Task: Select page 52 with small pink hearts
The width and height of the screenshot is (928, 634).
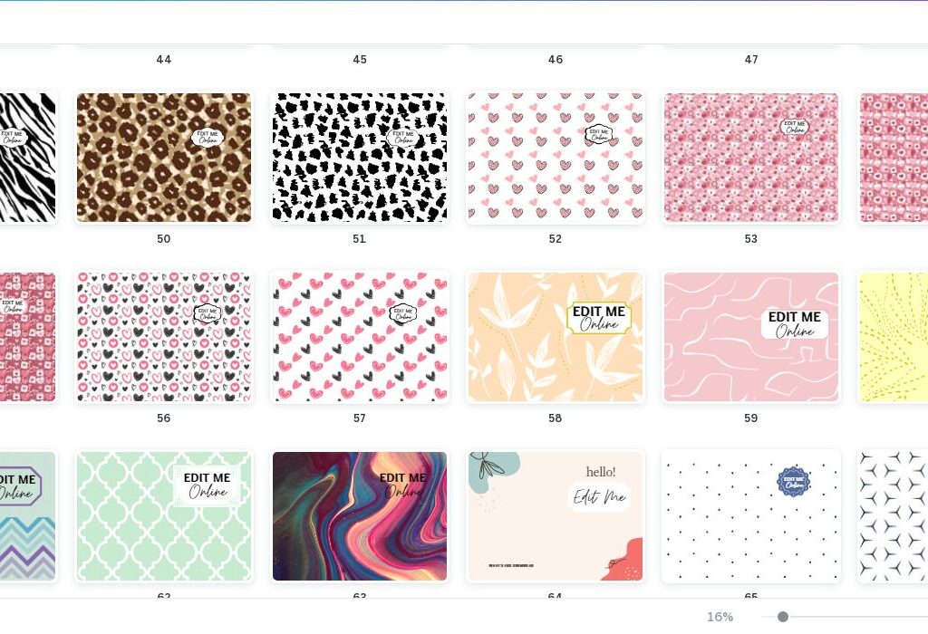Action: tap(556, 158)
